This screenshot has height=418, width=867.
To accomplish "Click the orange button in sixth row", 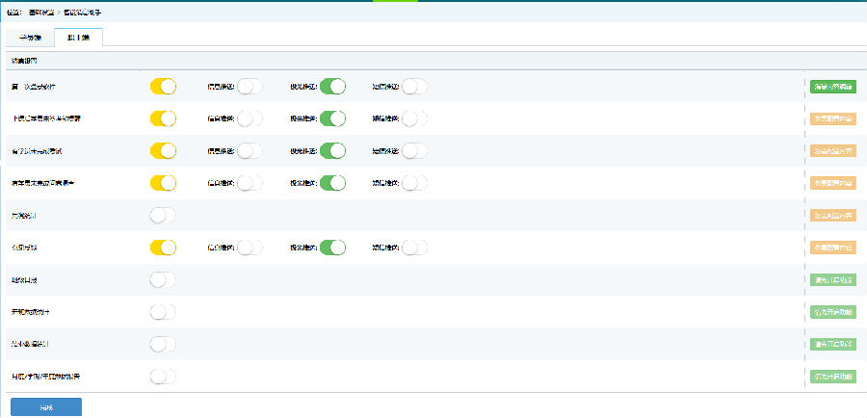I will pos(832,248).
